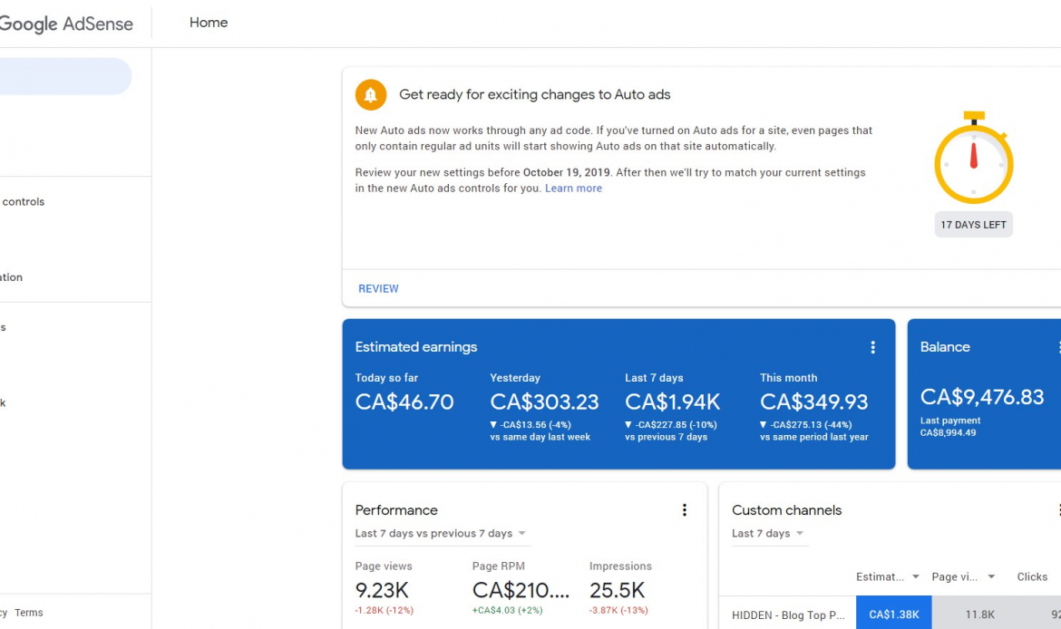The image size is (1061, 629).
Task: Click Yesterday earnings CA$303.23
Action: 544,402
